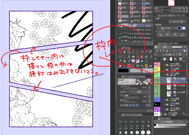The height and width of the screenshot is (135, 189).
Task: Open the レイヤープロパティ tab
Action: (x=167, y=16)
